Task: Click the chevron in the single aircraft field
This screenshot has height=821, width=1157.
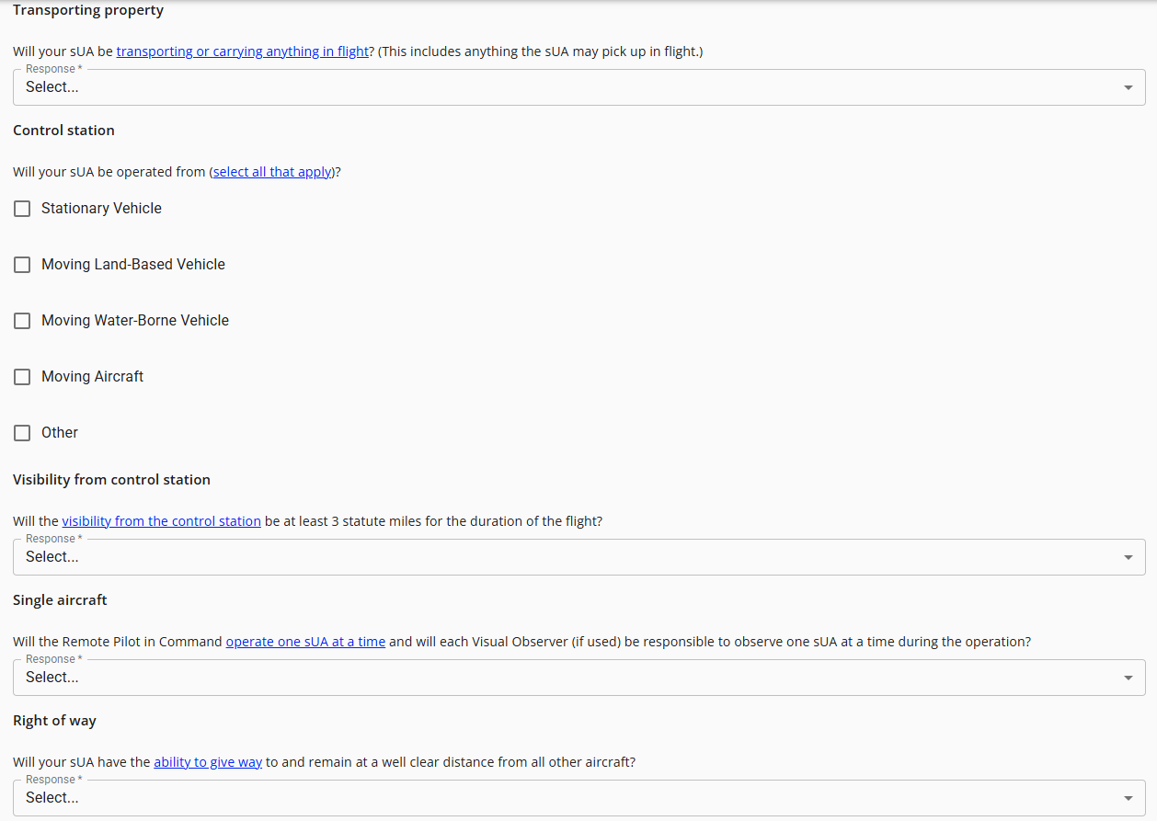Action: (x=1128, y=677)
